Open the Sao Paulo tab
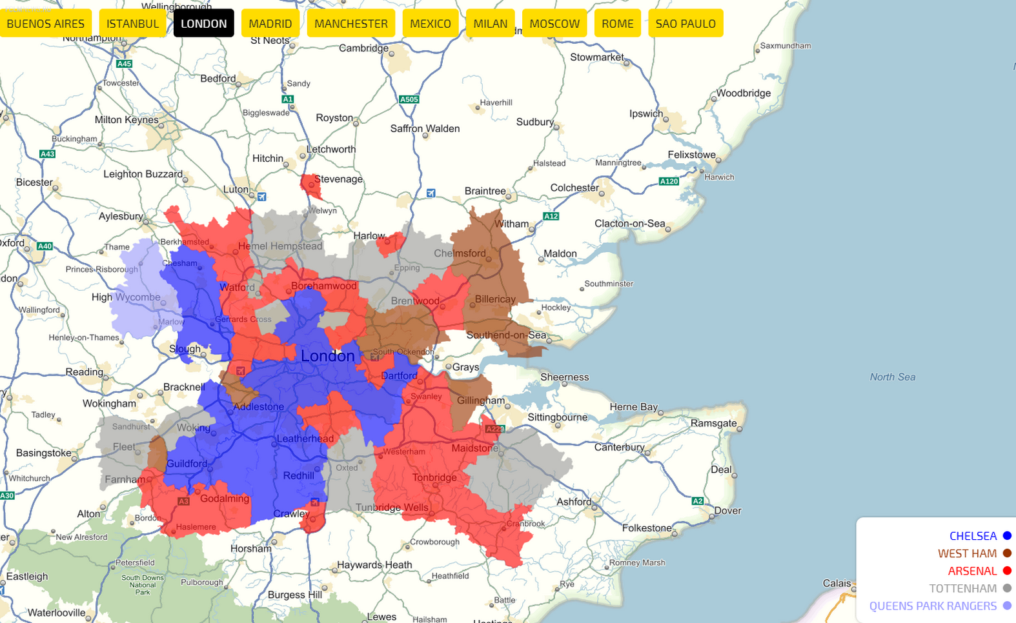Image resolution: width=1016 pixels, height=623 pixels. point(685,24)
